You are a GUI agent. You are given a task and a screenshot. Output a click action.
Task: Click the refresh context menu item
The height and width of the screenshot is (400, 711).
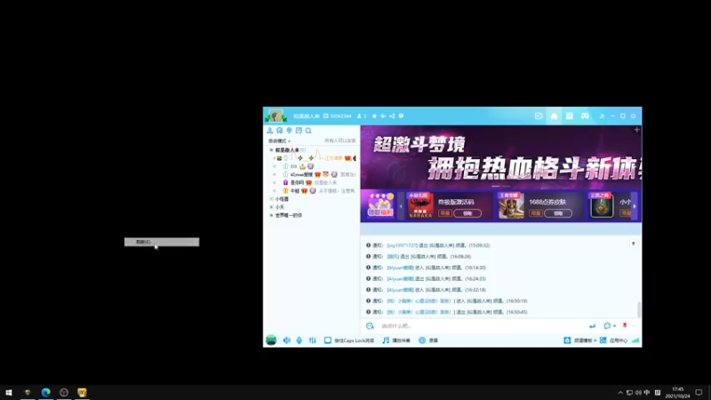162,242
